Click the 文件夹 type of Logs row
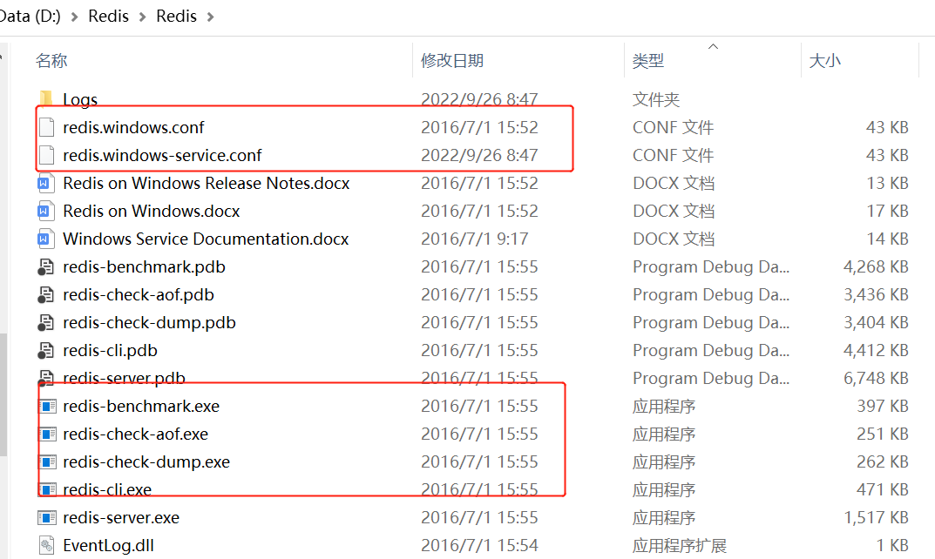 point(656,99)
